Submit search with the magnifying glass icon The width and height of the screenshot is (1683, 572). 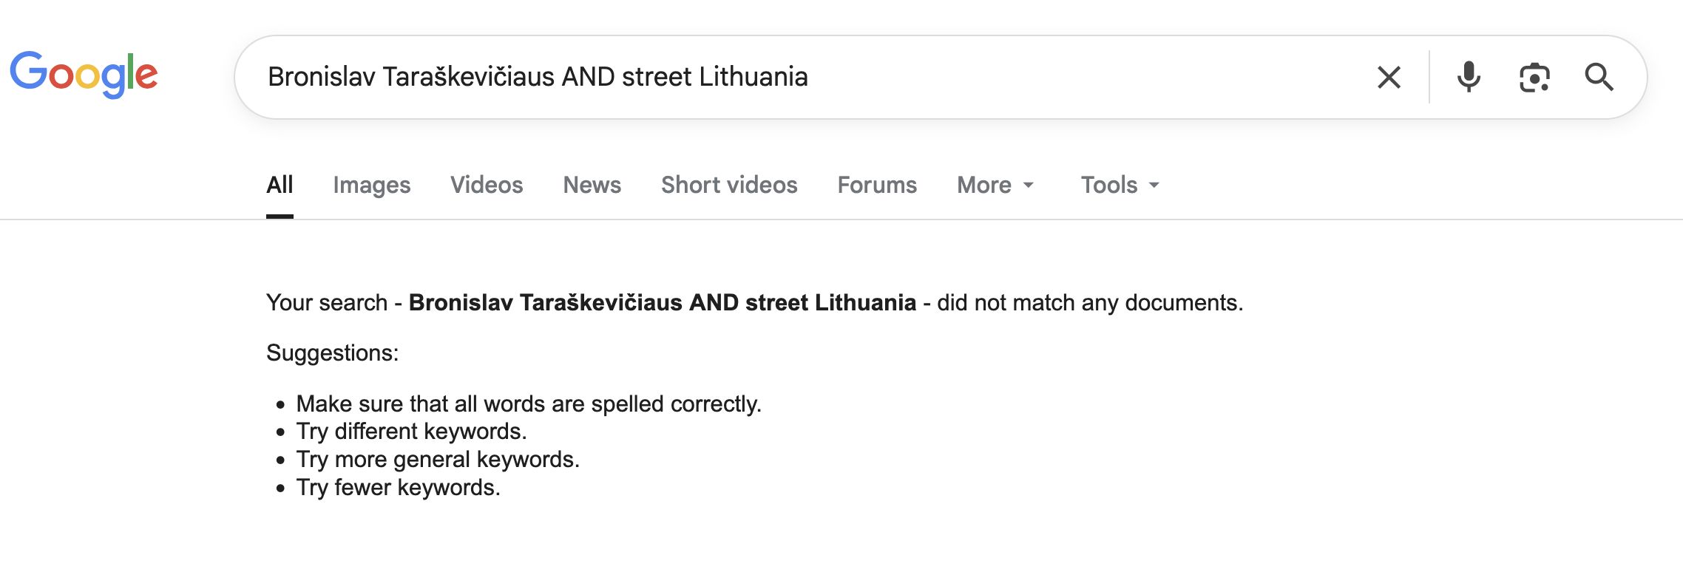tap(1599, 77)
